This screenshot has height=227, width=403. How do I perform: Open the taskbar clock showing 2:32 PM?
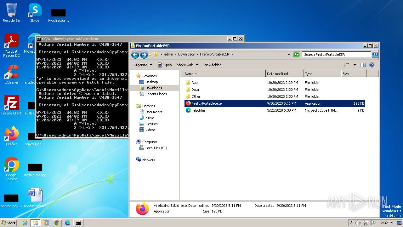[387, 223]
